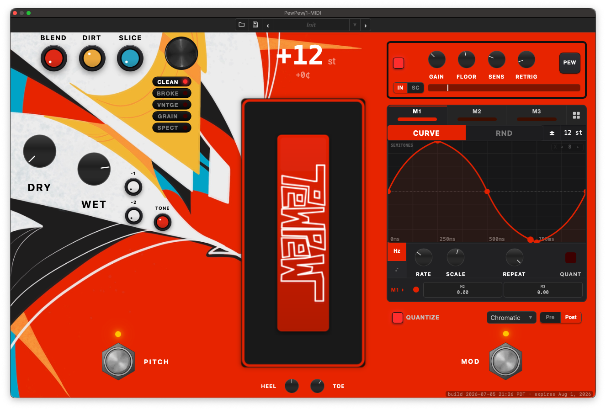
Task: Adjust the -2 octave knob
Action: (133, 216)
